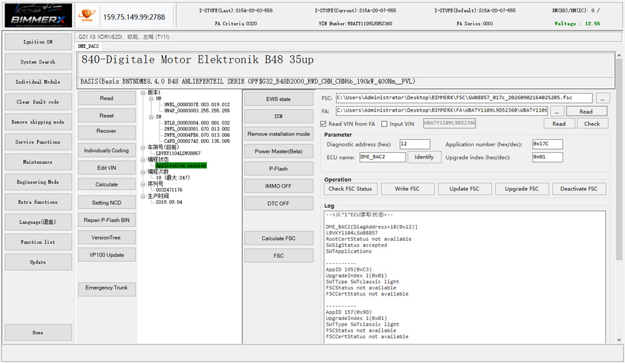
Task: Click Calculate FSC button
Action: click(279, 238)
